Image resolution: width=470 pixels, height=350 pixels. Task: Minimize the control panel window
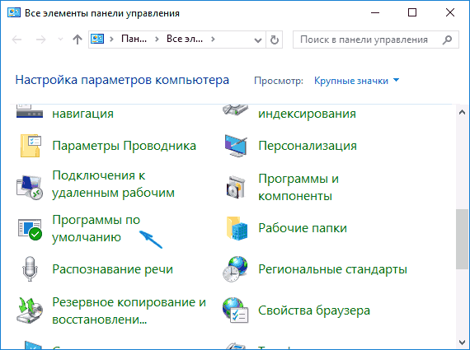(x=375, y=12)
